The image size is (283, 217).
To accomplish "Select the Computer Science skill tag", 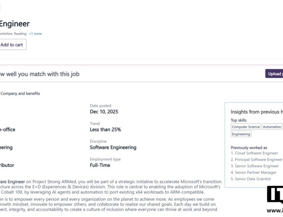I will coord(245,127).
